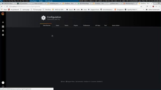Open the Docs footer link
The height and width of the screenshot is (90, 161).
coord(63,81)
